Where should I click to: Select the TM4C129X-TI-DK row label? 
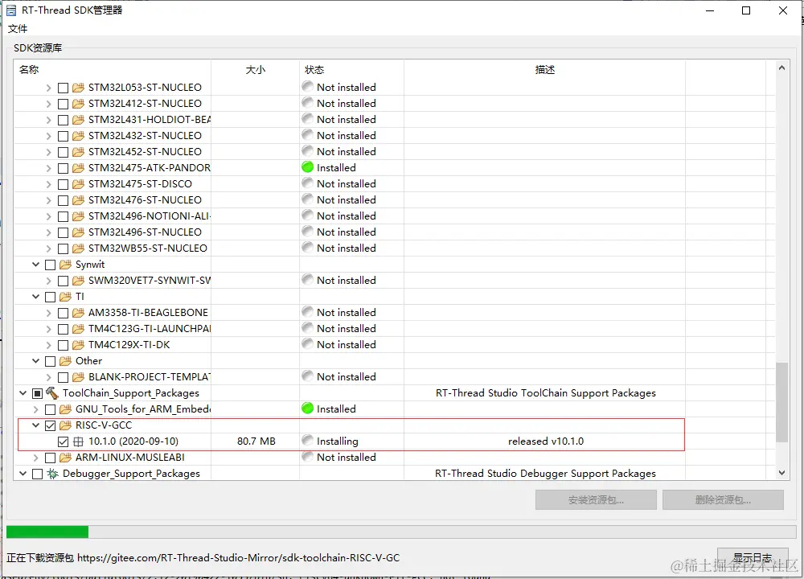129,345
